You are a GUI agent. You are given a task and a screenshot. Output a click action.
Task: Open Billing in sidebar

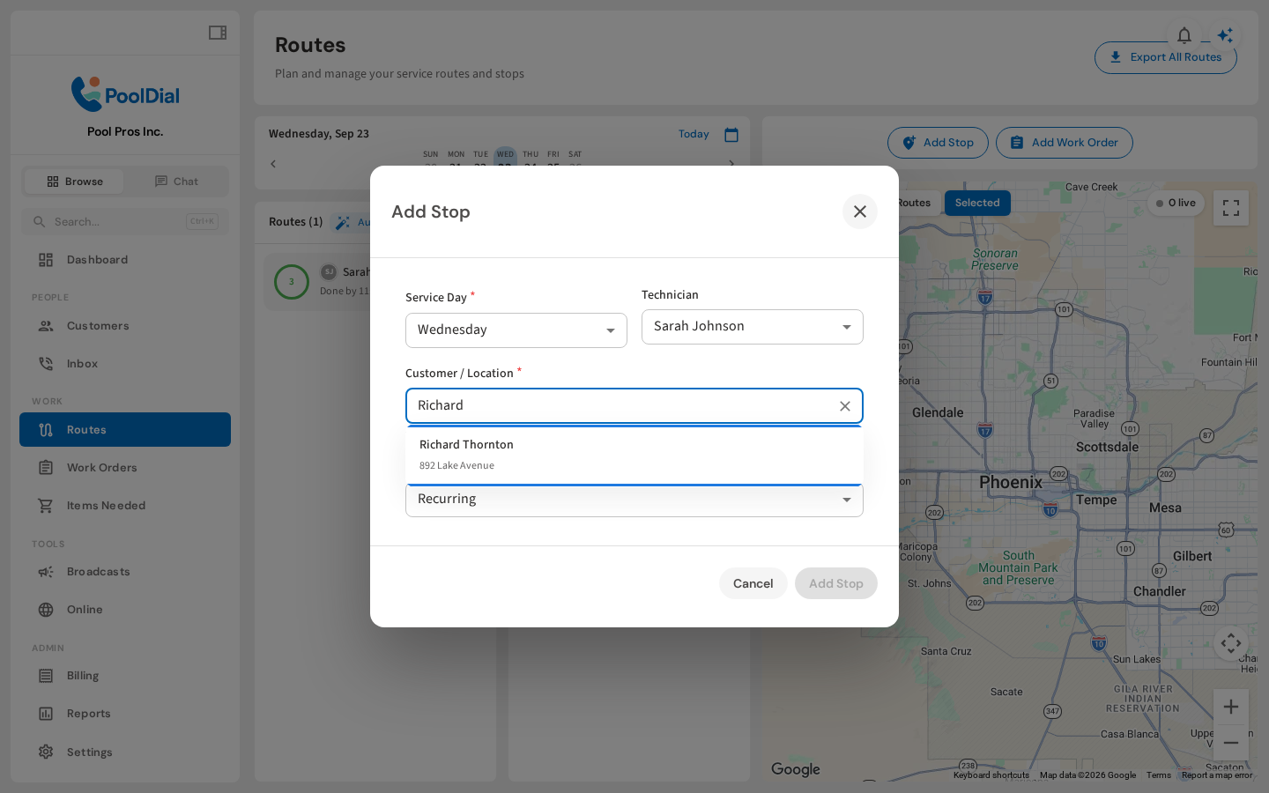click(x=125, y=676)
